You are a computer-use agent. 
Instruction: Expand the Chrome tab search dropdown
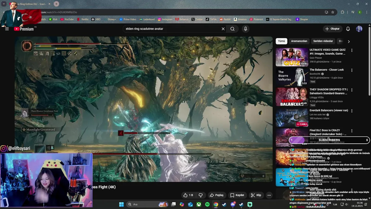(4, 4)
